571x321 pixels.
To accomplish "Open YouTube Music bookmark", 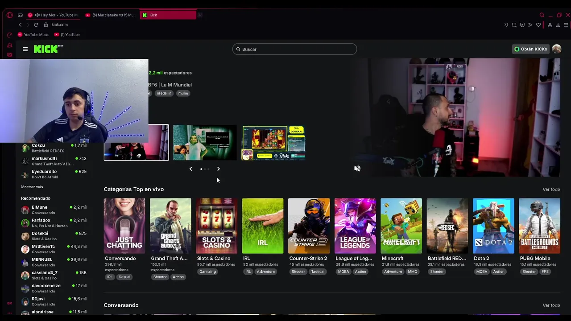I will [x=33, y=35].
